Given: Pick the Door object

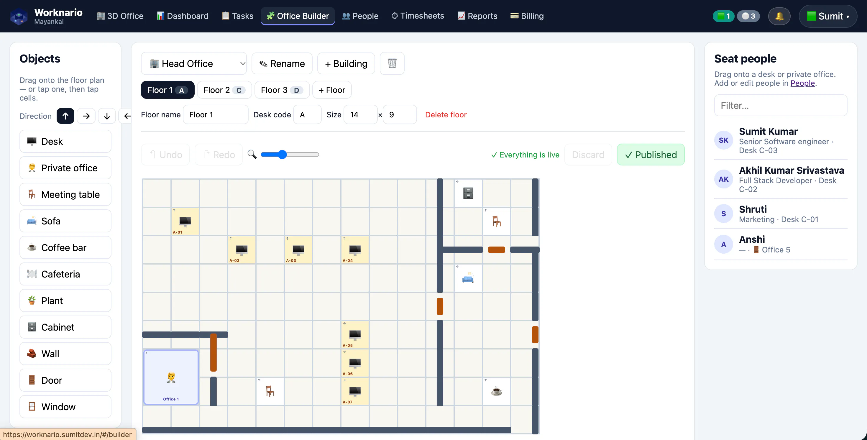Looking at the screenshot, I should click(65, 380).
